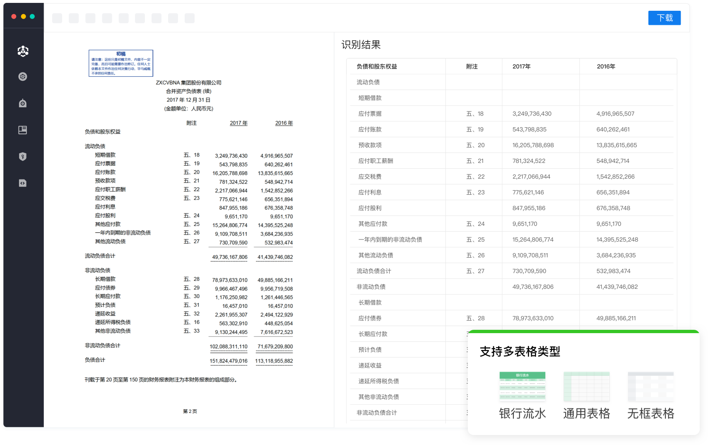This screenshot has height=445, width=708.
Task: Click the 递延收益 cell in results table
Action: pyautogui.click(x=370, y=365)
